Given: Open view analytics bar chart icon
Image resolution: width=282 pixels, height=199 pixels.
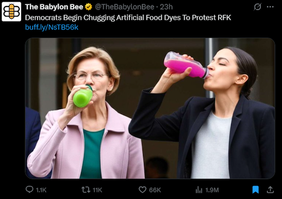Looking at the screenshot, I should [199, 189].
